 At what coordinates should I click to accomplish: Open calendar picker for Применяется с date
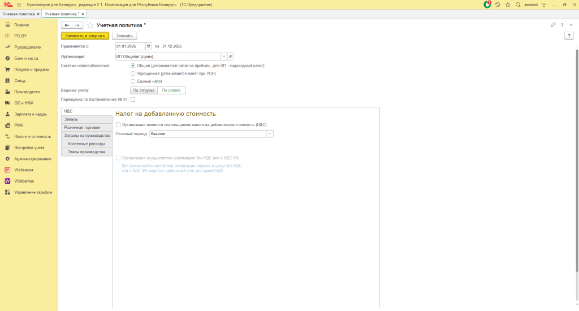tap(149, 46)
